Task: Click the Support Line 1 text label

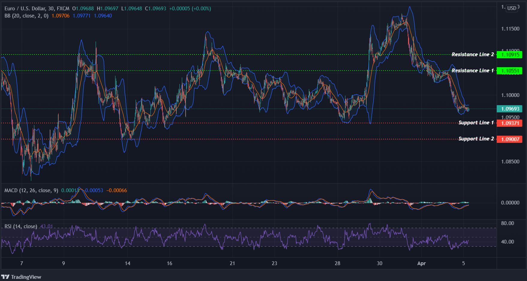Action: pos(477,122)
